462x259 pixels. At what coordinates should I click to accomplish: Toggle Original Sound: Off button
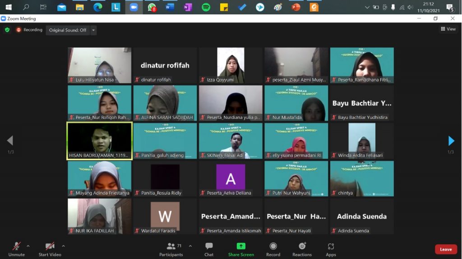pos(68,30)
